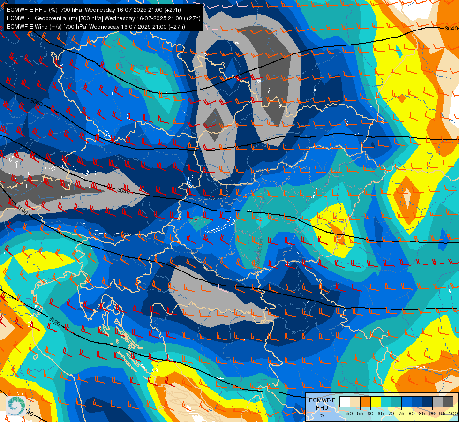This screenshot has width=459, height=422.
Task: Click the legend value 60
Action: click(x=370, y=414)
